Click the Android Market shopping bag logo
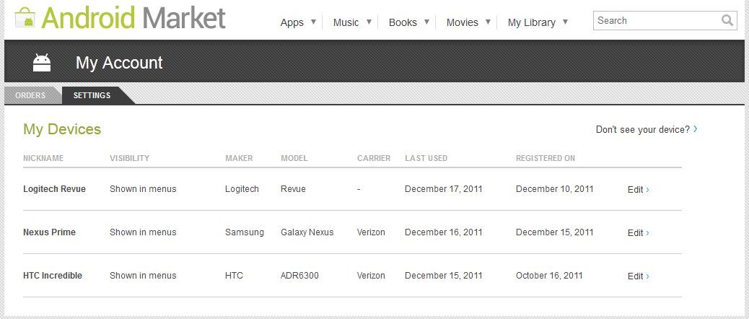The width and height of the screenshot is (749, 319). (x=25, y=17)
